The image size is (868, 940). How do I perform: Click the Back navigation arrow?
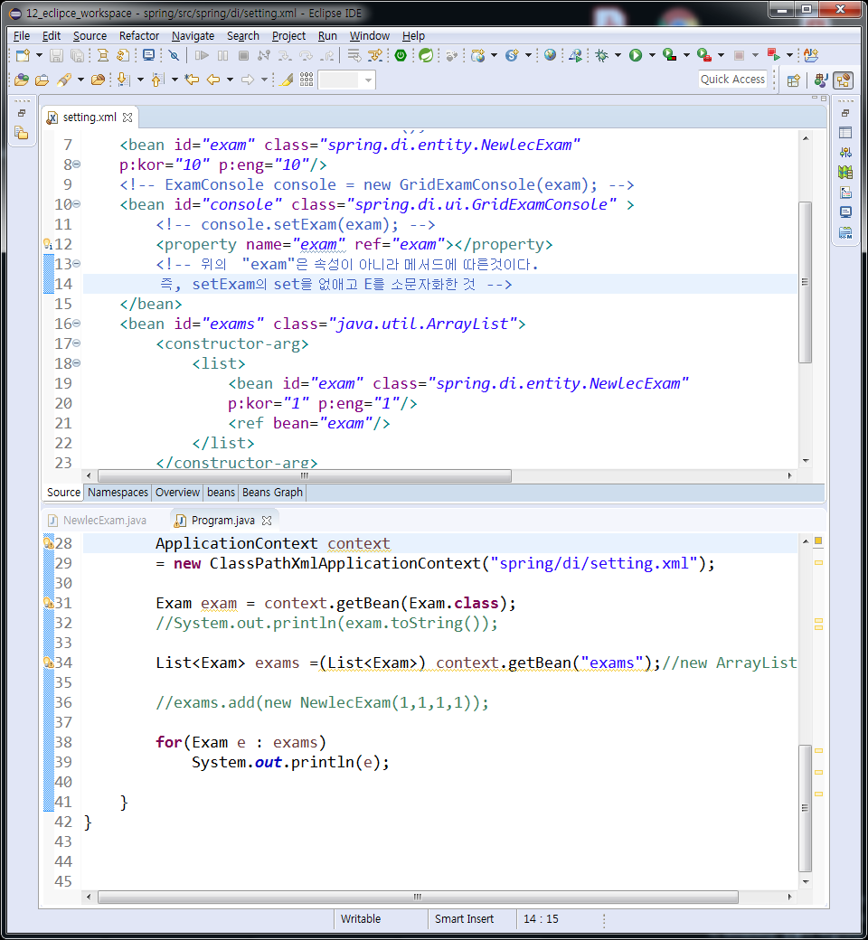point(213,80)
